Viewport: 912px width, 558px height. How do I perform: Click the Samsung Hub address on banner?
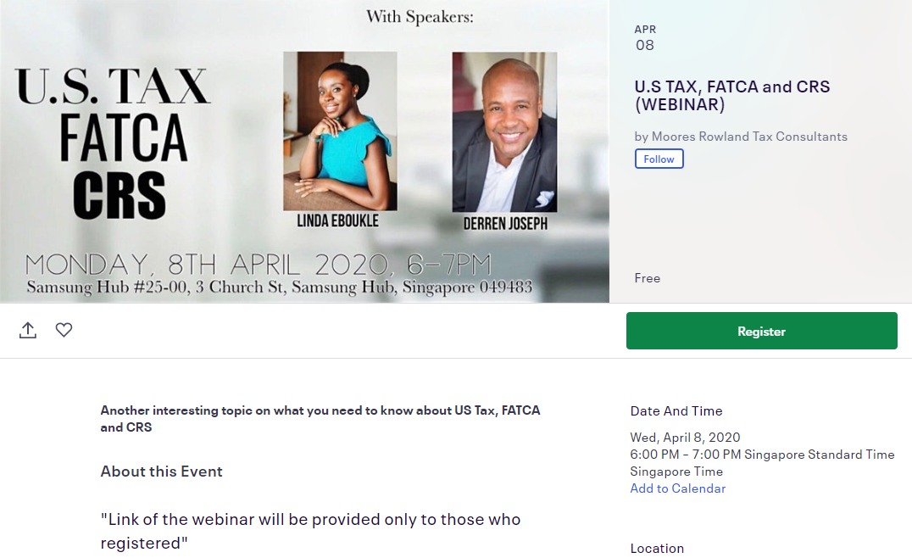[279, 287]
